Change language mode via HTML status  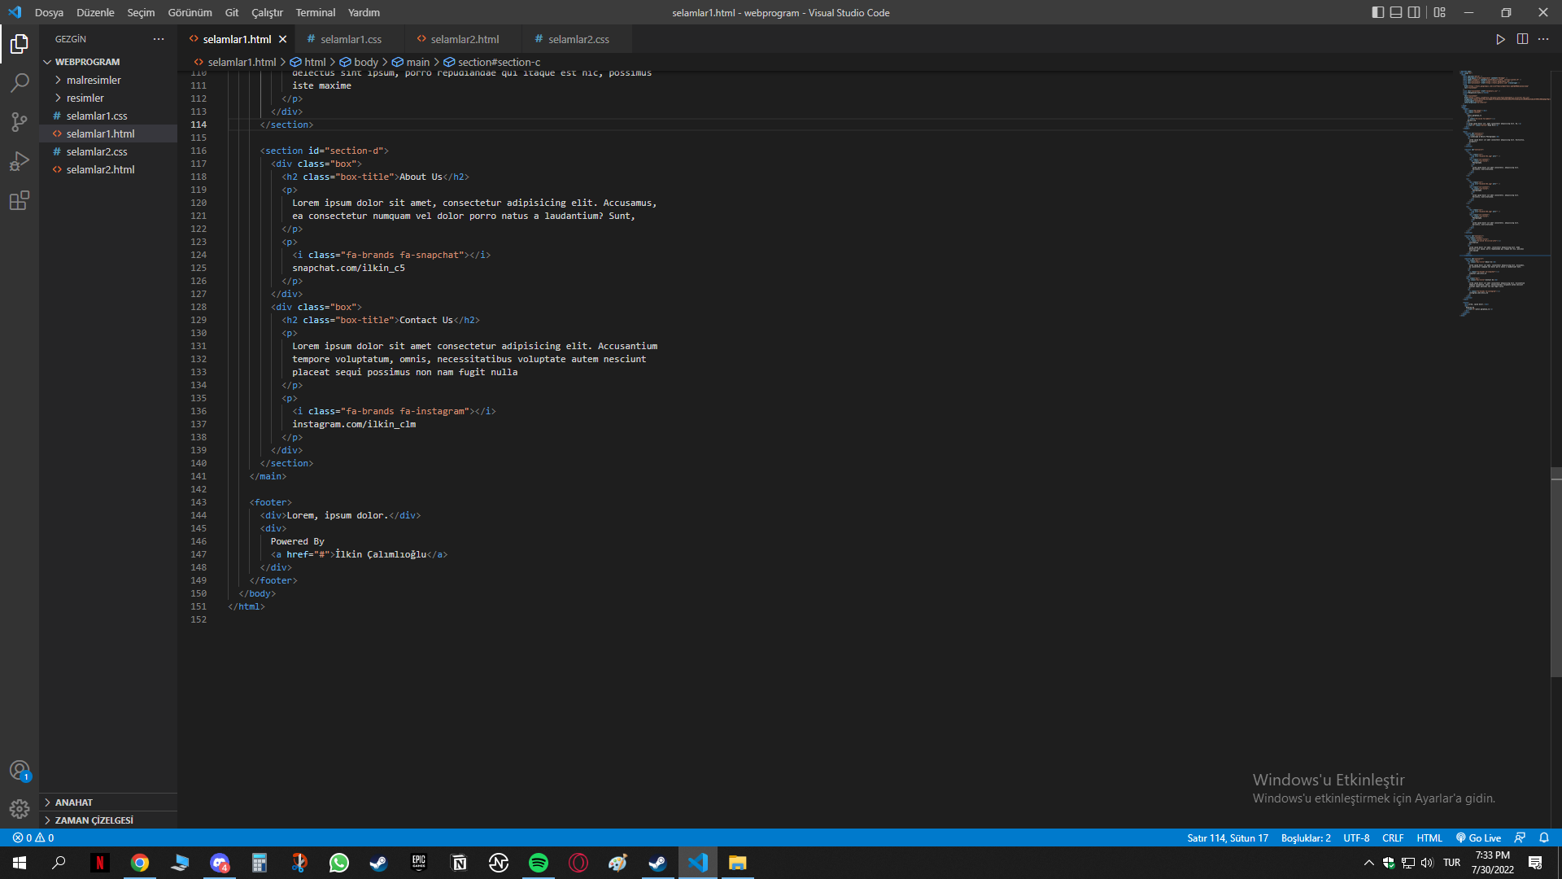click(x=1429, y=837)
